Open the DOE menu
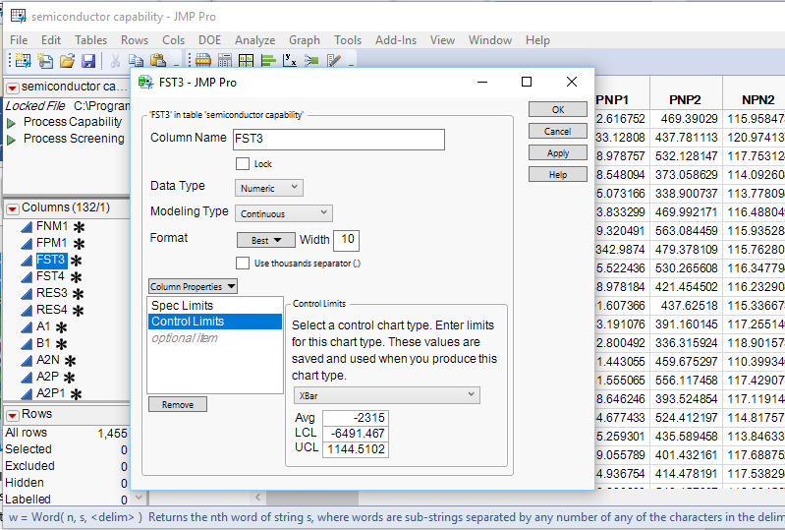 (x=210, y=40)
